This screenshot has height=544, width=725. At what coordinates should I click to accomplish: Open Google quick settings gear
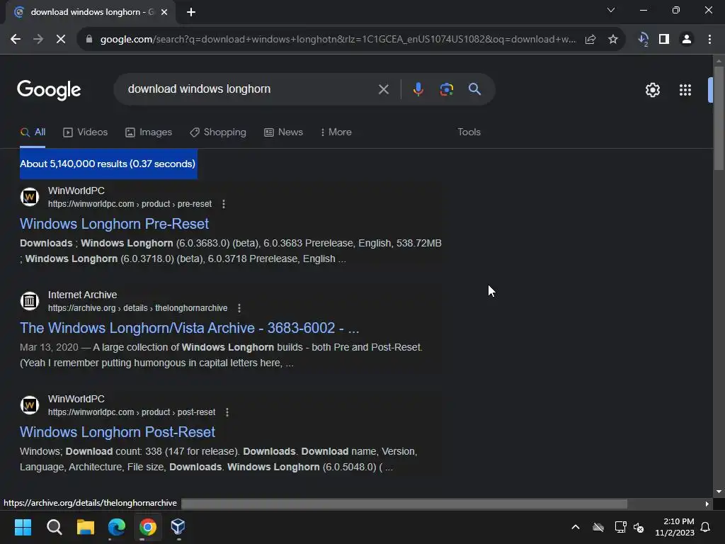pyautogui.click(x=652, y=90)
